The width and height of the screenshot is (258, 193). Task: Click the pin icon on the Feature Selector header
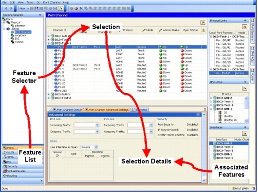click(x=40, y=15)
